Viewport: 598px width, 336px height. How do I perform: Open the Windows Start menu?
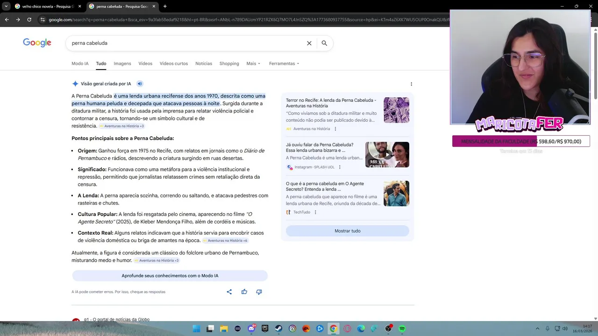197,329
